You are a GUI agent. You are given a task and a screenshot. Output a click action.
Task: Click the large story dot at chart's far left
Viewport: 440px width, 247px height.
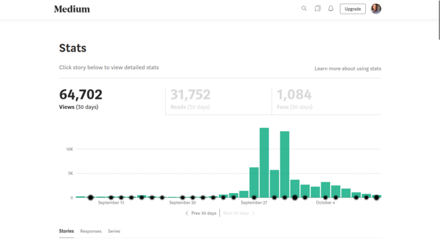[x=91, y=197]
